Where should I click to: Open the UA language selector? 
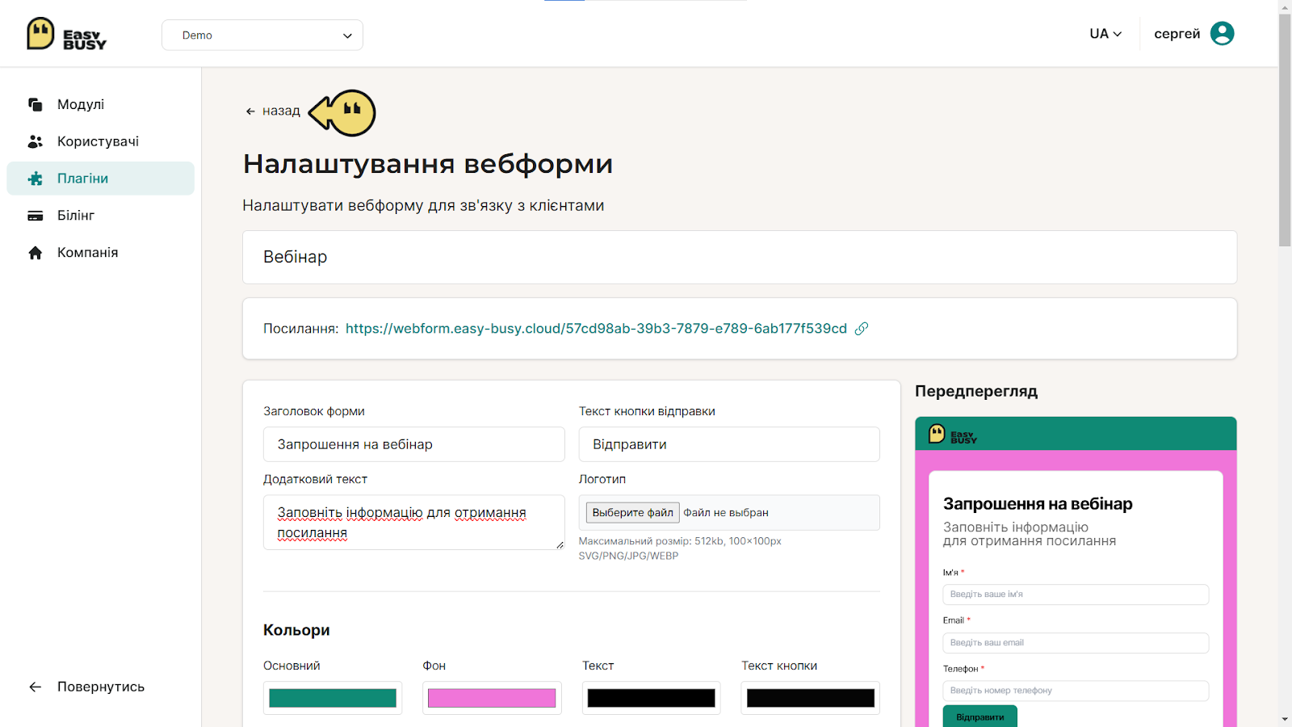(x=1105, y=34)
